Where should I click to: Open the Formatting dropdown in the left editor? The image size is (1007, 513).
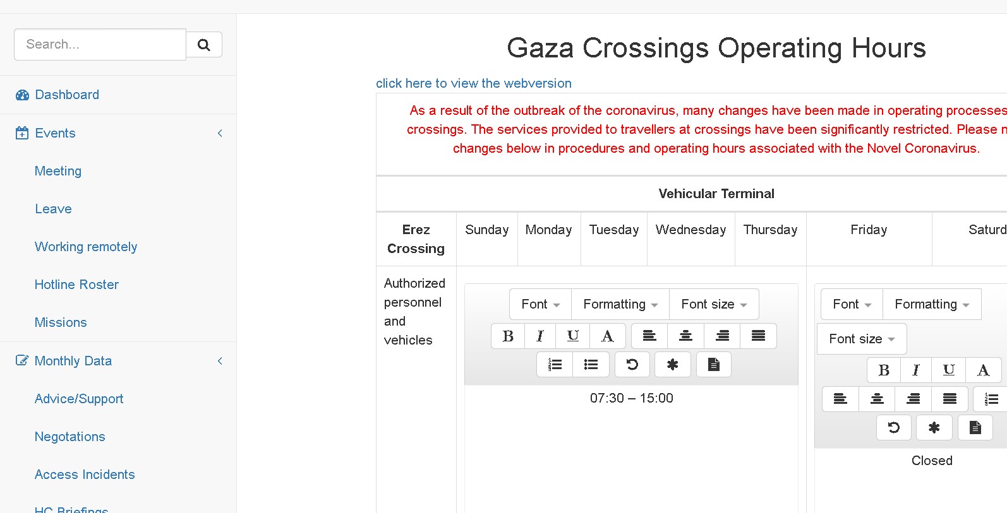click(620, 304)
